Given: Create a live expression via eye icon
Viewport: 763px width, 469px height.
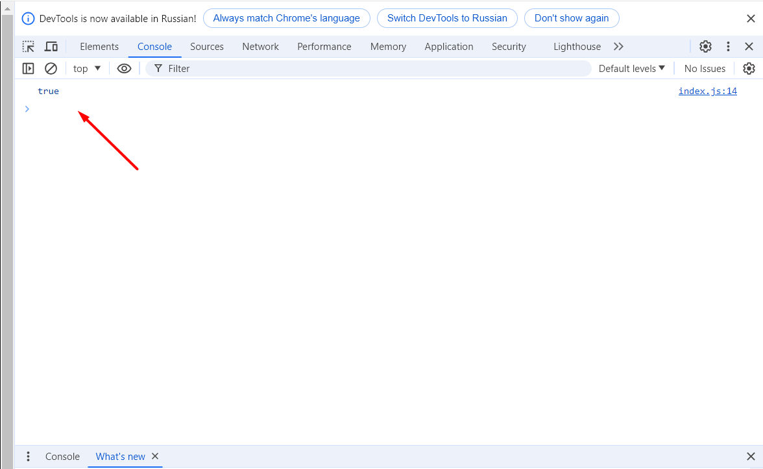Looking at the screenshot, I should click(124, 69).
